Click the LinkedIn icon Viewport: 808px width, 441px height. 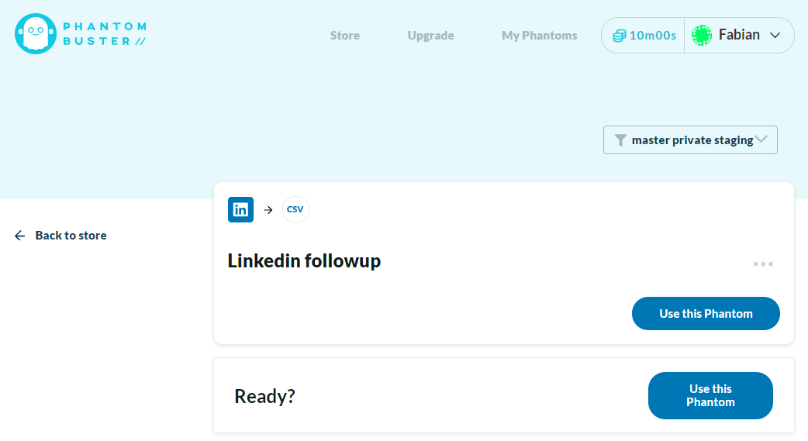point(240,210)
